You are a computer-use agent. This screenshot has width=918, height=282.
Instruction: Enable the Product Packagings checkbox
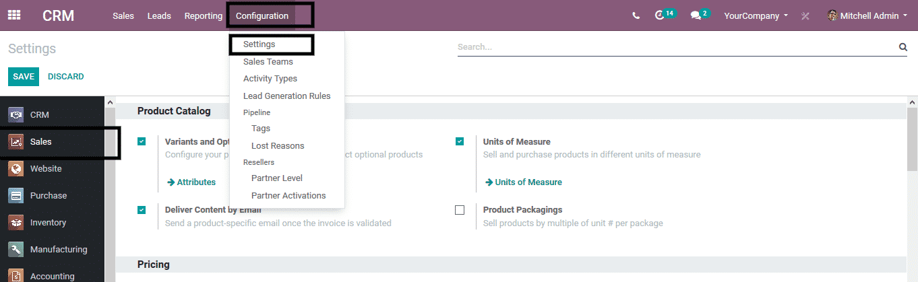tap(460, 210)
